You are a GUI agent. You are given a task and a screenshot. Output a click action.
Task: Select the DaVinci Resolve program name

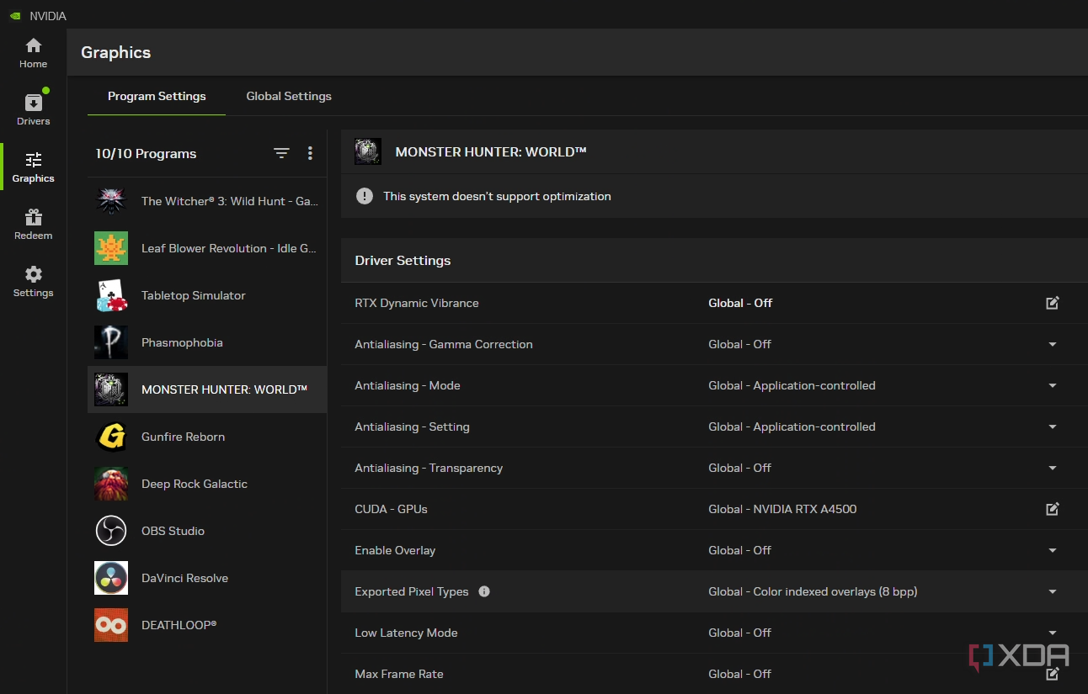coord(184,578)
